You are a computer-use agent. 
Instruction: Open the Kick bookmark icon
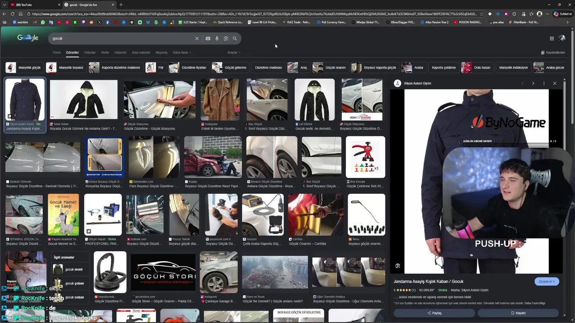[x=75, y=22]
